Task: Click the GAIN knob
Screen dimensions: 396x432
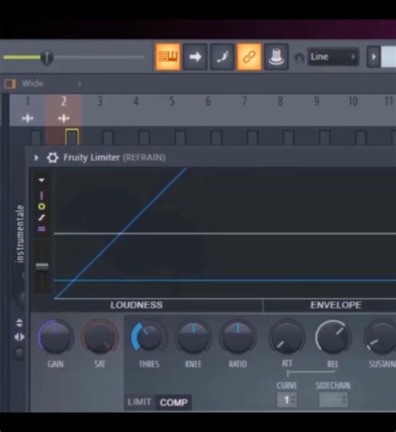Action: (56, 336)
